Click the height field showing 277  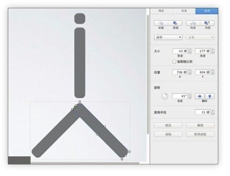coord(203,51)
